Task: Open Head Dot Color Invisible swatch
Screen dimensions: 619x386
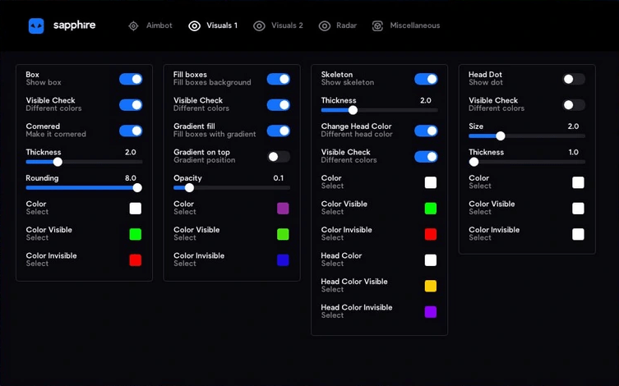Action: (x=579, y=234)
